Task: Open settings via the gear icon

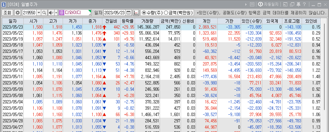Action: (x=18, y=13)
